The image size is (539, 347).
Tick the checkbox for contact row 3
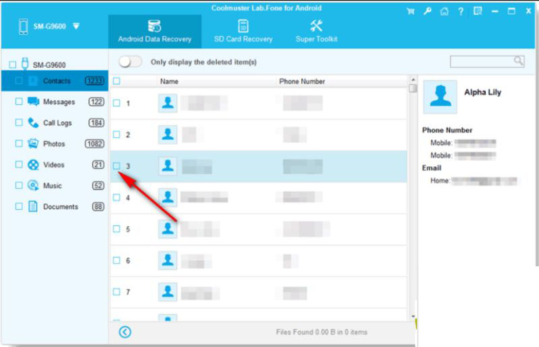pos(117,166)
